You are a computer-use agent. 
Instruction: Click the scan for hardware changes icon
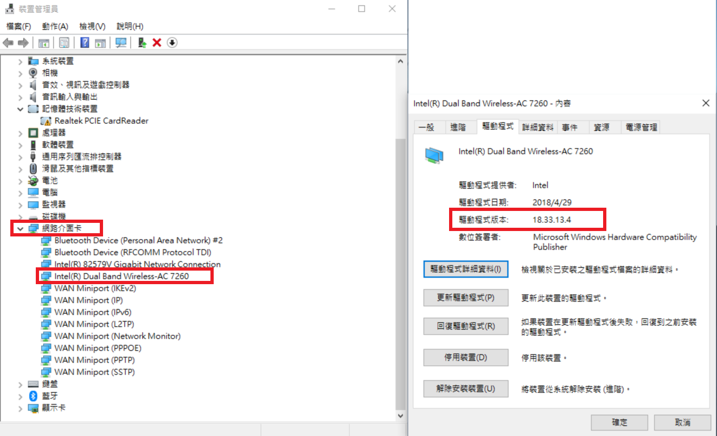(121, 43)
